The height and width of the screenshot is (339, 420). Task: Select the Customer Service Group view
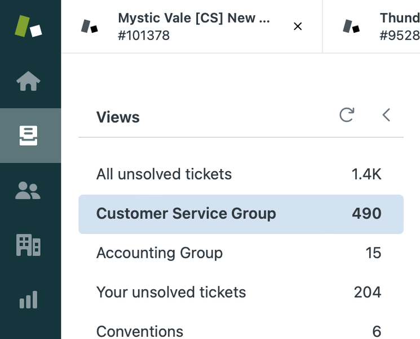[x=241, y=214]
